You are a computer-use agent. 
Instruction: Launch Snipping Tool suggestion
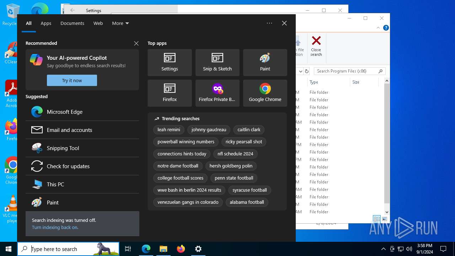[x=82, y=148]
